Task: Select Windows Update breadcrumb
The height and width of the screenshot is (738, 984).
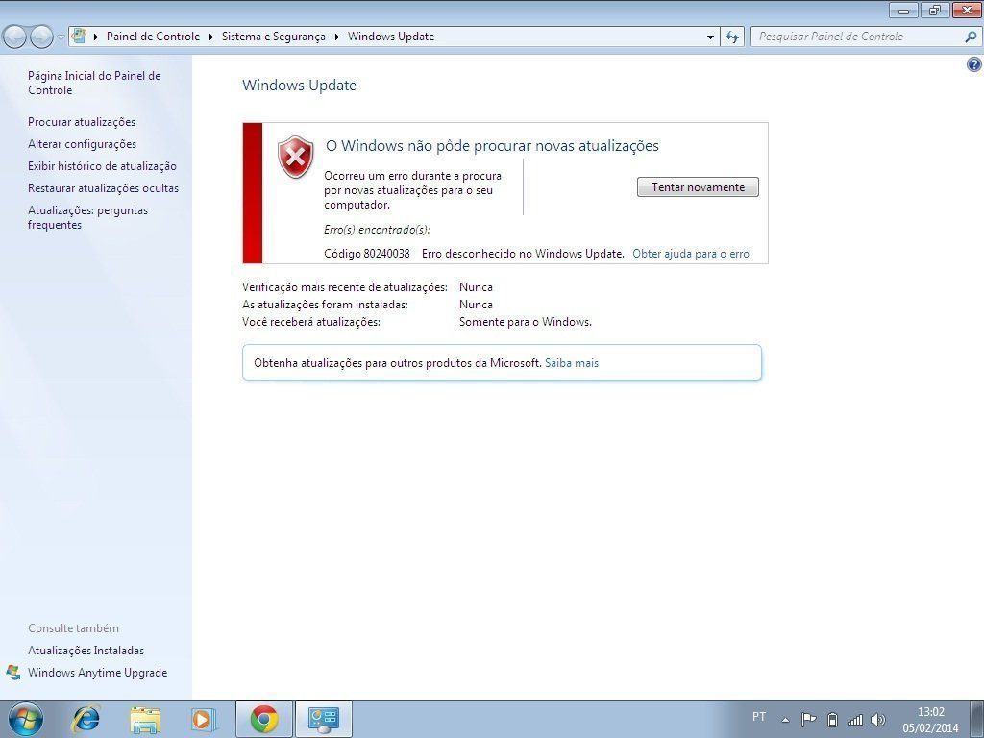Action: tap(391, 37)
